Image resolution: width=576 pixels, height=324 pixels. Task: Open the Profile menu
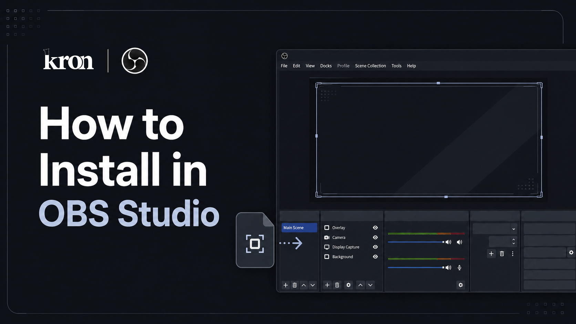343,66
